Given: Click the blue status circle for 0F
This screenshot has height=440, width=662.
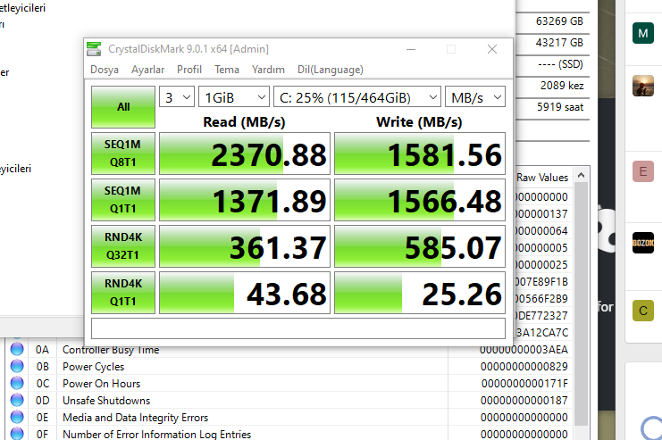Looking at the screenshot, I should tap(17, 433).
